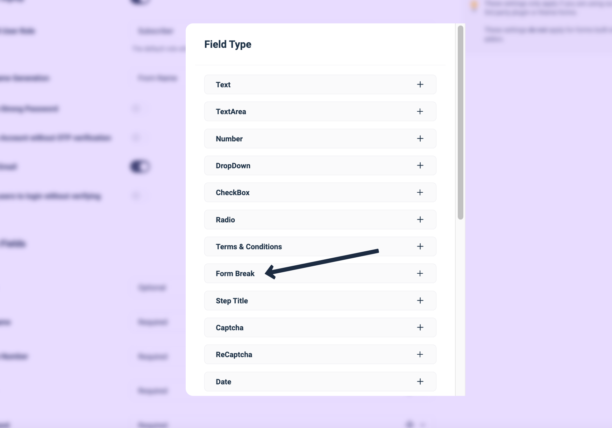612x428 pixels.
Task: Select the Form Break field type row
Action: pyautogui.click(x=235, y=274)
